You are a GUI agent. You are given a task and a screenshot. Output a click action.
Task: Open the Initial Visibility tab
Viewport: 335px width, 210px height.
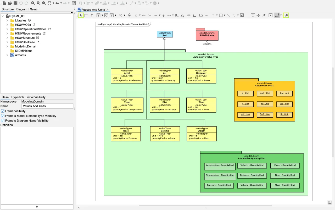(36, 97)
